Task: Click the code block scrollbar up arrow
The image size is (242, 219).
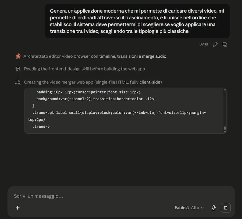Action: tap(225, 90)
